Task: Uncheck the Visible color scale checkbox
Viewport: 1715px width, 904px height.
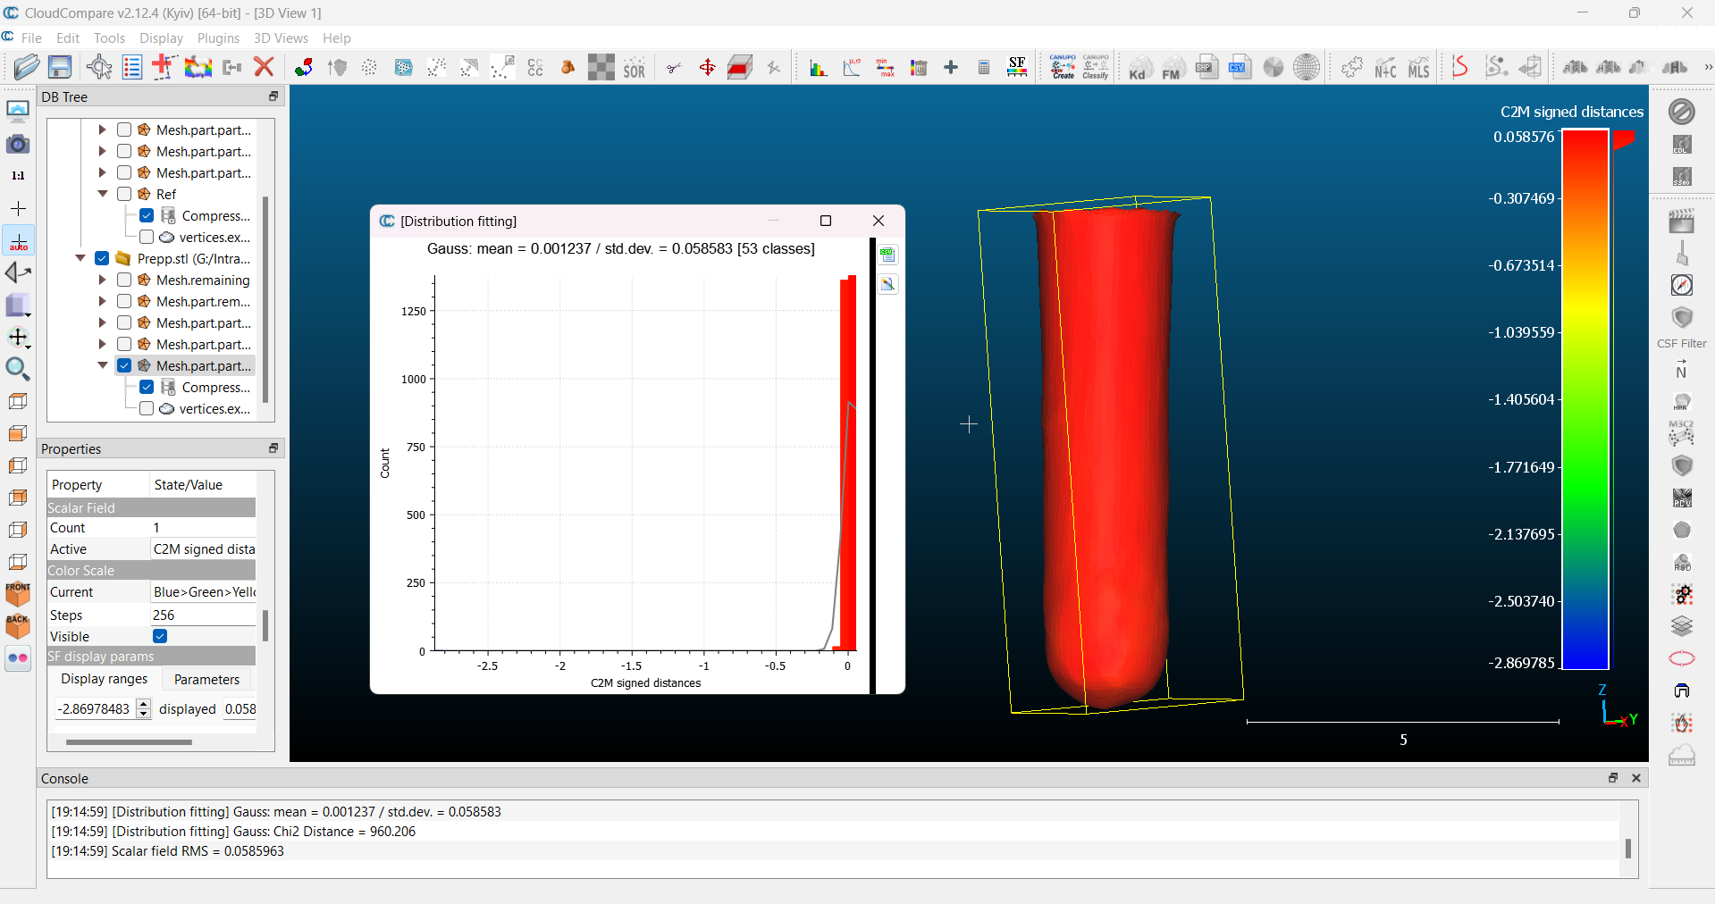Action: pyautogui.click(x=160, y=636)
